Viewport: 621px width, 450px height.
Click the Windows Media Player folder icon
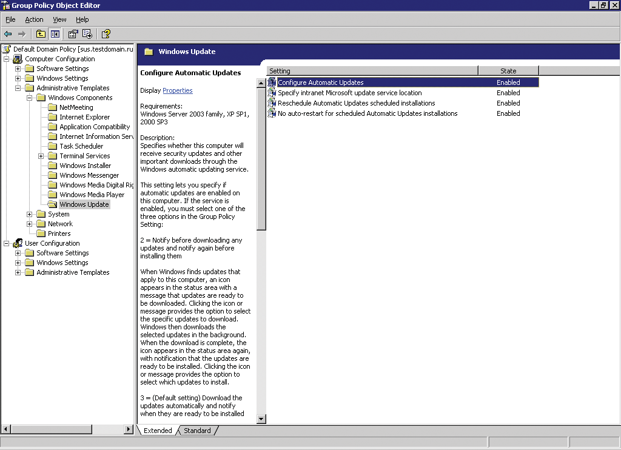pos(52,195)
